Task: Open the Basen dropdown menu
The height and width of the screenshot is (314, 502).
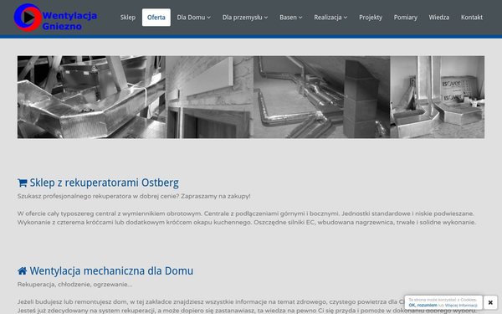Action: pyautogui.click(x=290, y=18)
